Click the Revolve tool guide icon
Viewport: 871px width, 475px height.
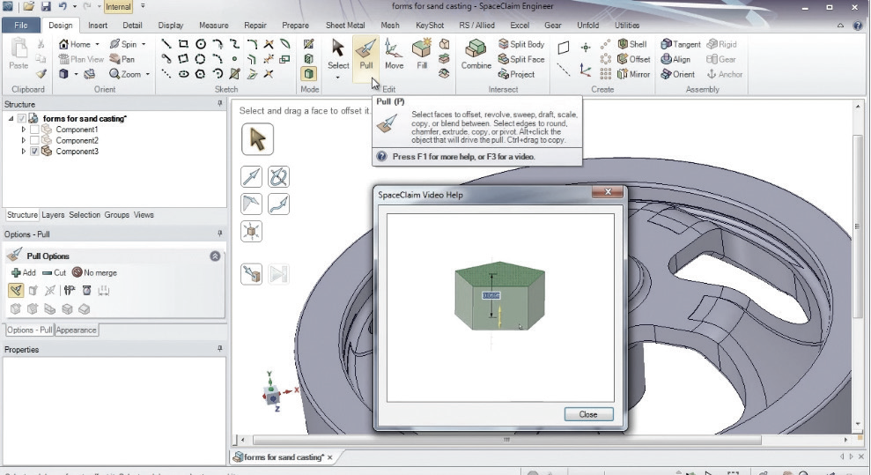pyautogui.click(x=278, y=177)
